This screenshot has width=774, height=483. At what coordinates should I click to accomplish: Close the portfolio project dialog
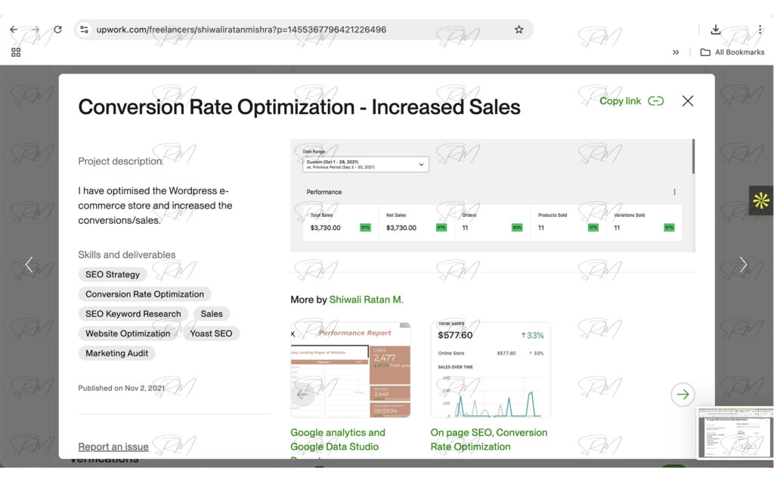[688, 101]
